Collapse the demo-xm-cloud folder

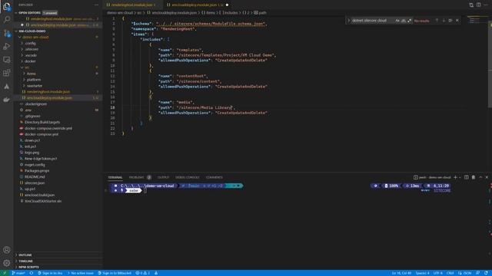pyautogui.click(x=35, y=38)
